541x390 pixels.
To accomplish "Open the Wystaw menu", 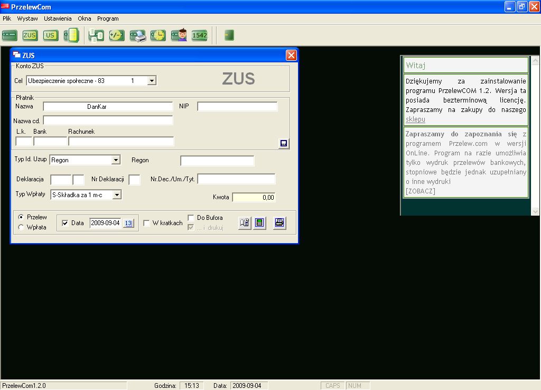I will pos(27,18).
